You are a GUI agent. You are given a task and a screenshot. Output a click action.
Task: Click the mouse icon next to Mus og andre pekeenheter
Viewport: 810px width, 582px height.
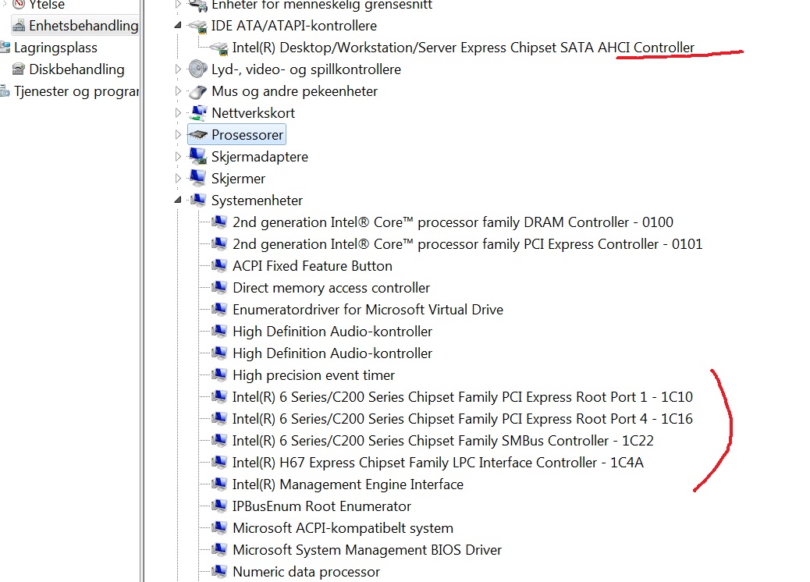click(197, 91)
